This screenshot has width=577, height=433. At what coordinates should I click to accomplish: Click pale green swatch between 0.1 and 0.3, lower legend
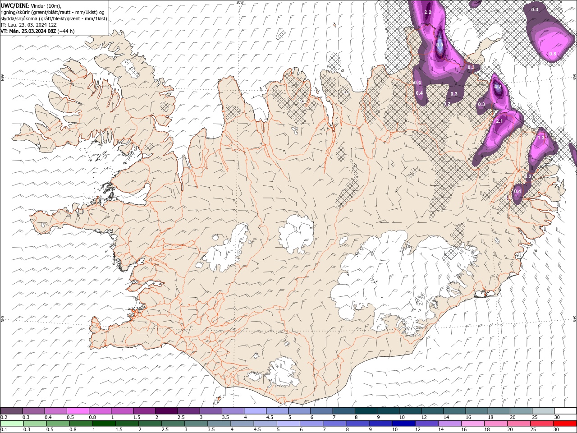pos(12,424)
